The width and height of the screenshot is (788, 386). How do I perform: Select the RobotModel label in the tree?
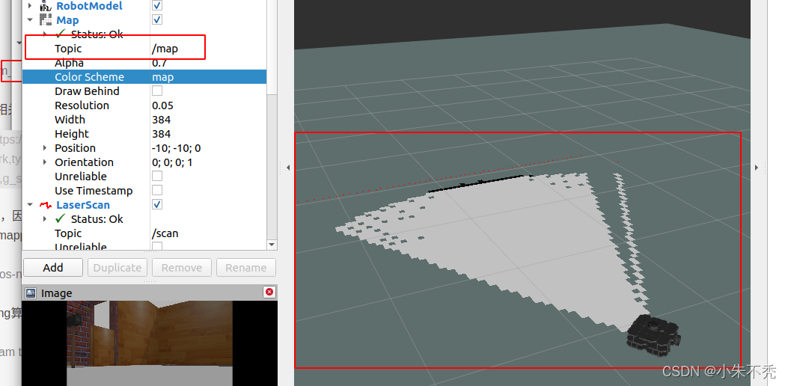point(90,6)
